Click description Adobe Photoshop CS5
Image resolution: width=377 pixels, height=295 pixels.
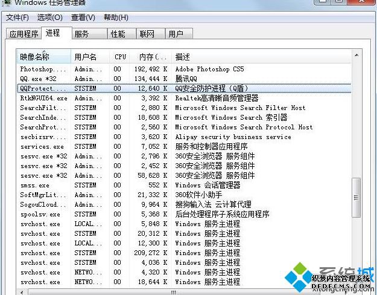click(x=210, y=69)
